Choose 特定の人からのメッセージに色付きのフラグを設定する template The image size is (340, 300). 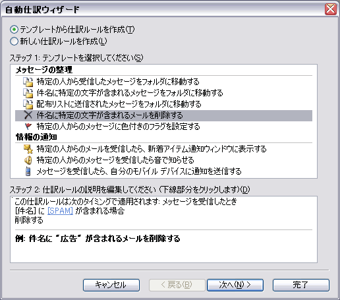pos(163,127)
